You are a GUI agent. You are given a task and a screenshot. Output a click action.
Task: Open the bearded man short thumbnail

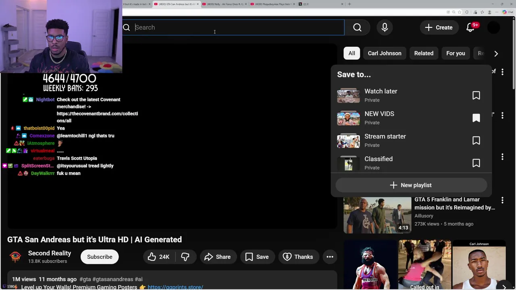pos(370,265)
